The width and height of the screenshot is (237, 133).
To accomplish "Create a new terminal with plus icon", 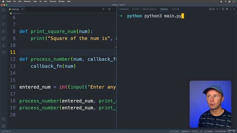I will click(x=217, y=9).
